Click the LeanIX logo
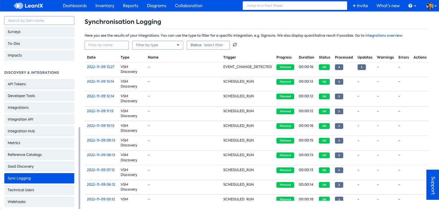 (x=28, y=6)
